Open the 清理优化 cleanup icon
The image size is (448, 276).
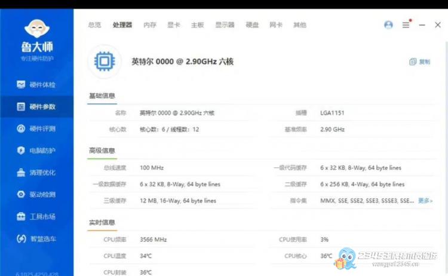coord(21,173)
